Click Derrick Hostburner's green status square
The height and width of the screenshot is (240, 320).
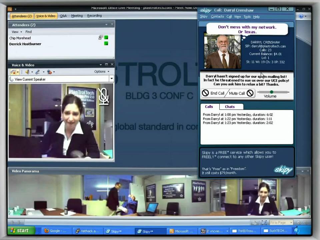106,43
